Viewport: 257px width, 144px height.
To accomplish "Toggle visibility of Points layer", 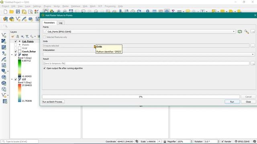I will [x=16, y=44].
